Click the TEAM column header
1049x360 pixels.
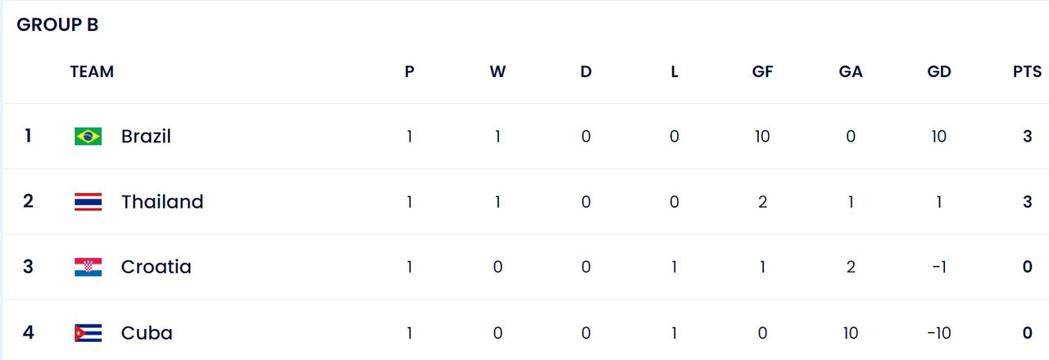pos(92,71)
